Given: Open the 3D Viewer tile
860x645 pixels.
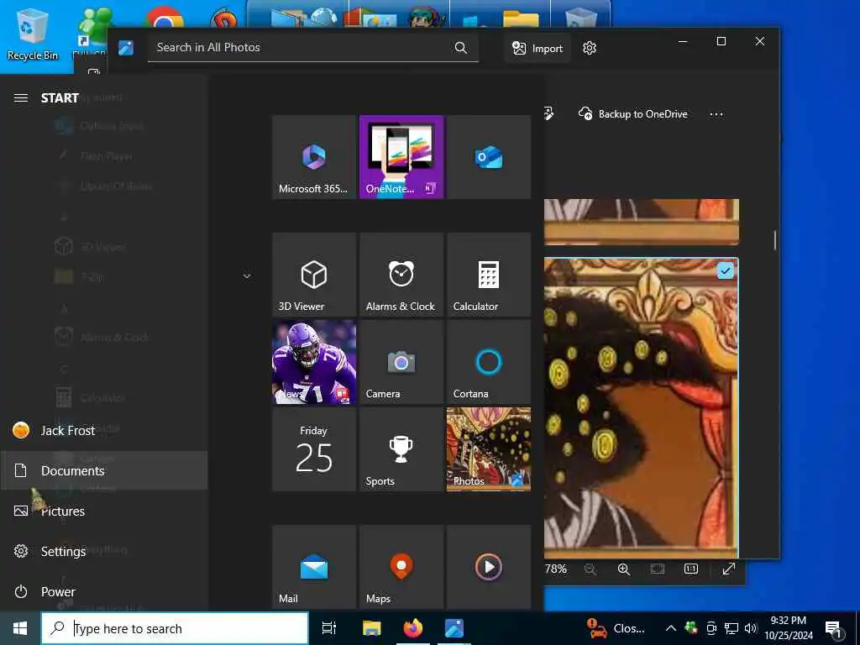Looking at the screenshot, I should [x=314, y=275].
